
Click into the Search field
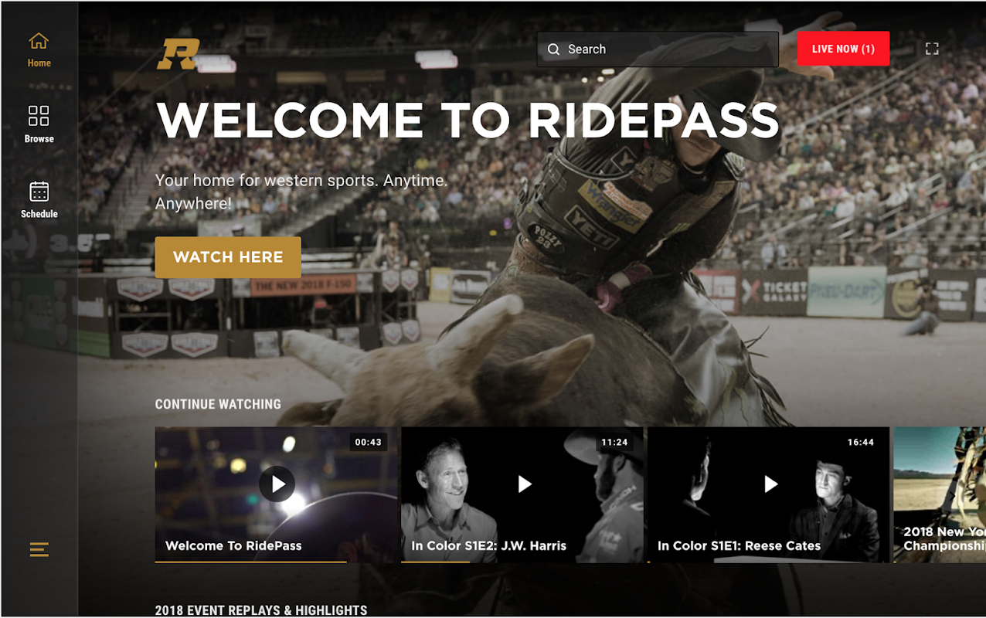click(658, 49)
